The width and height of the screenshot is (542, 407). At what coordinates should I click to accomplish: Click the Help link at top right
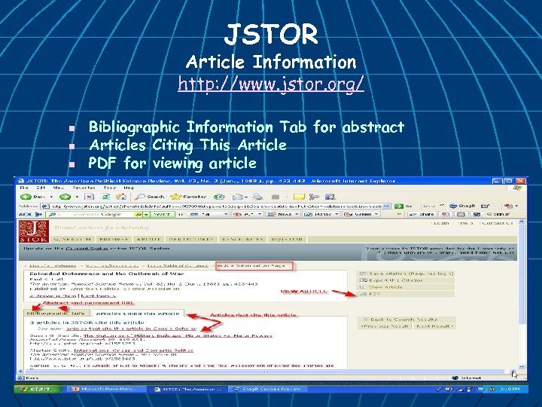pyautogui.click(x=467, y=223)
